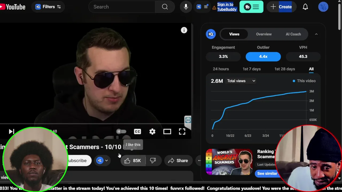
Task: Open the TubeBuddy menu button
Action: click(251, 7)
